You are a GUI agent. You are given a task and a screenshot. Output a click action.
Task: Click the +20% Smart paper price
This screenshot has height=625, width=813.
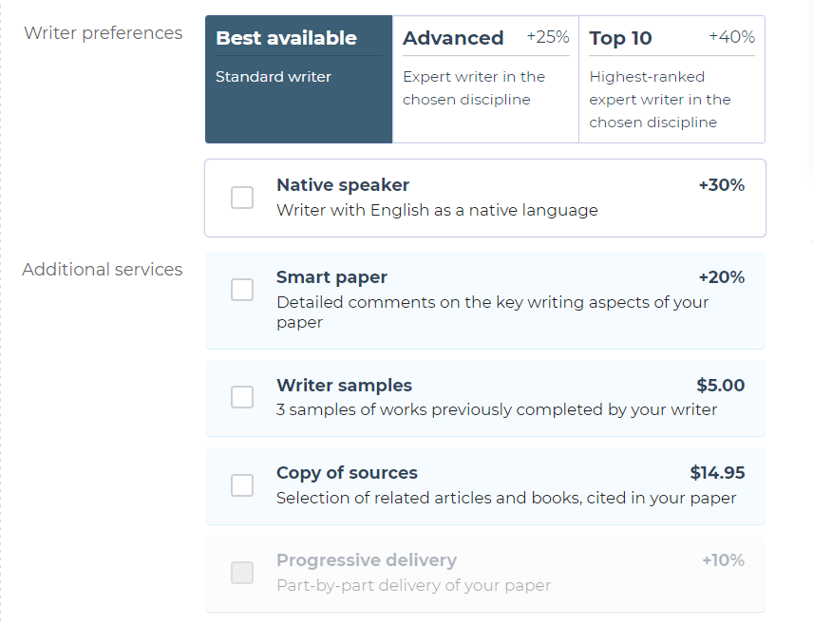(724, 276)
